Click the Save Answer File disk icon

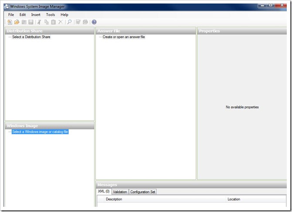(x=31, y=22)
